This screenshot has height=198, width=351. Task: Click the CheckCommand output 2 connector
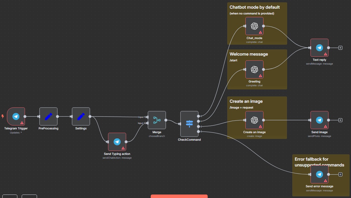click(x=198, y=126)
